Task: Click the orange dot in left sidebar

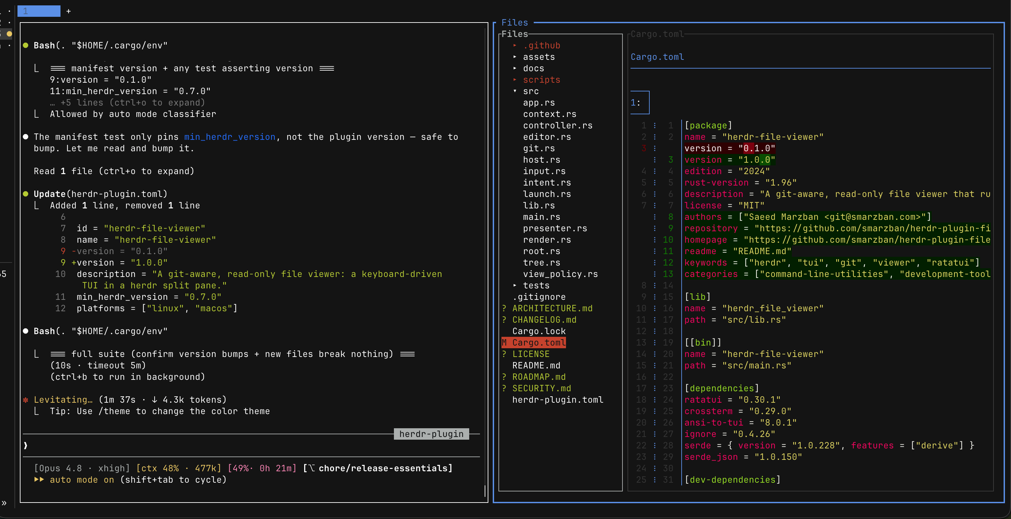Action: coord(9,34)
